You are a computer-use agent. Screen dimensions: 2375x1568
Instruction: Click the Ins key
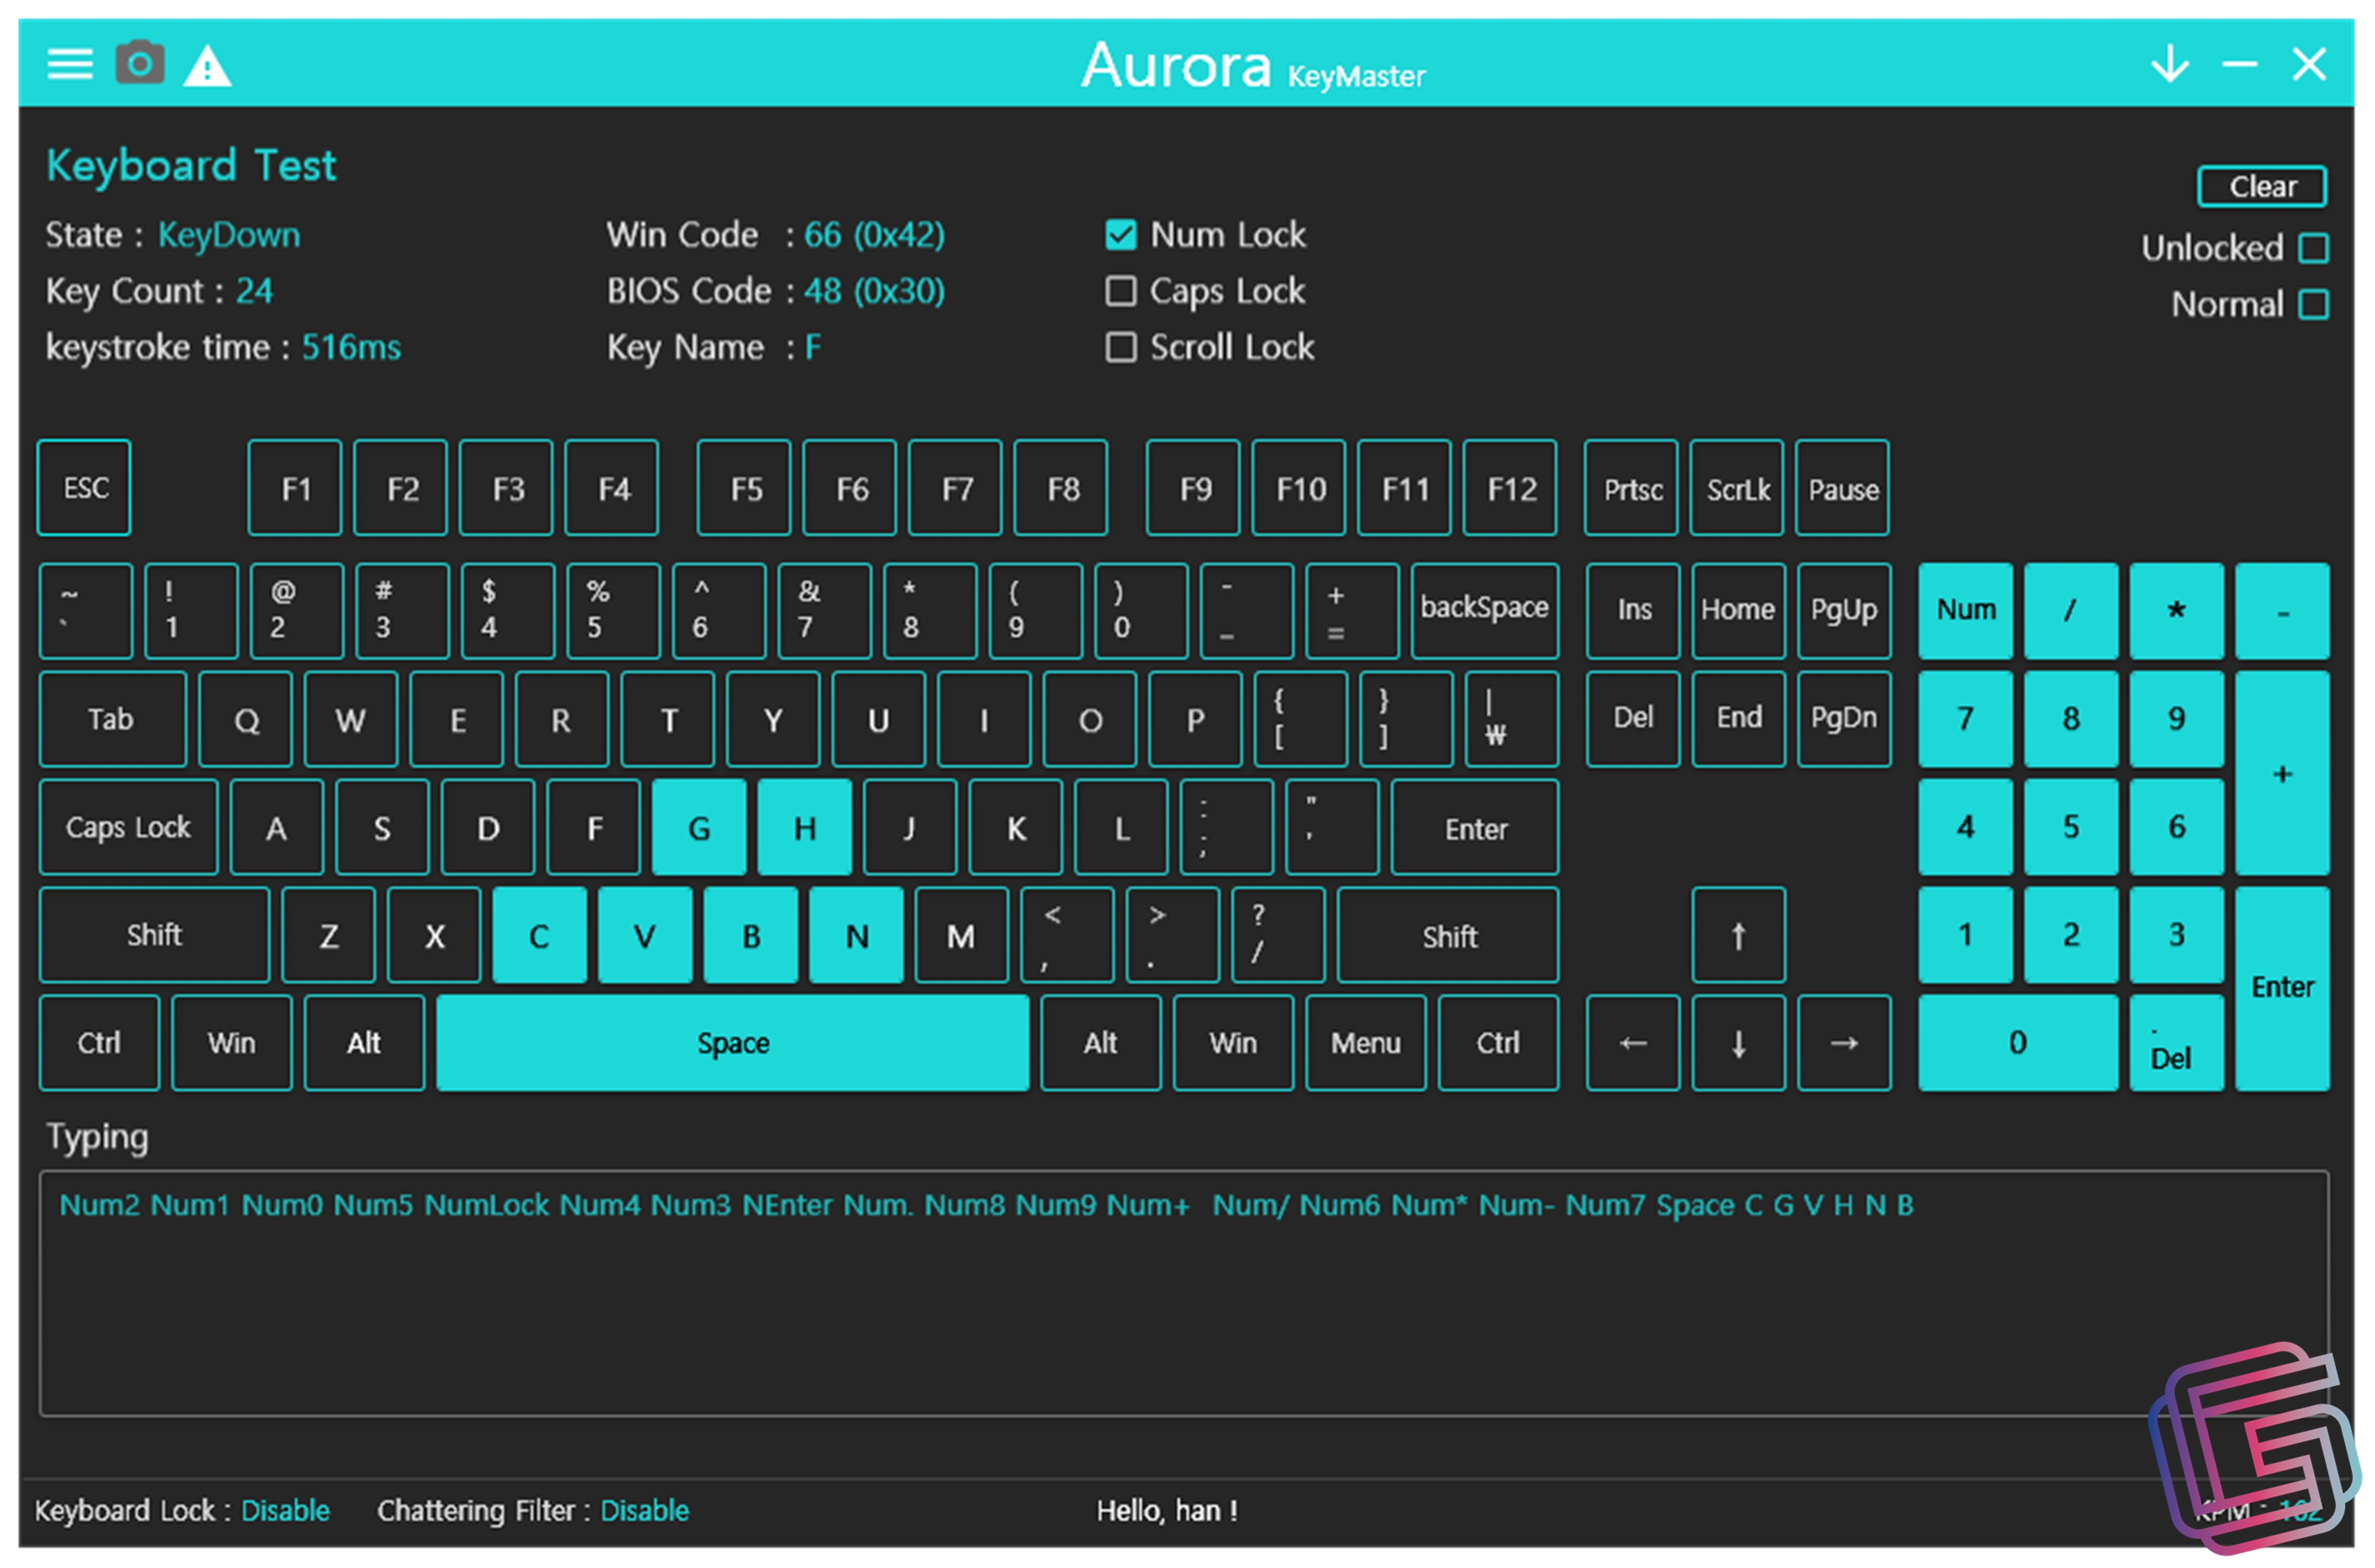pos(1633,611)
